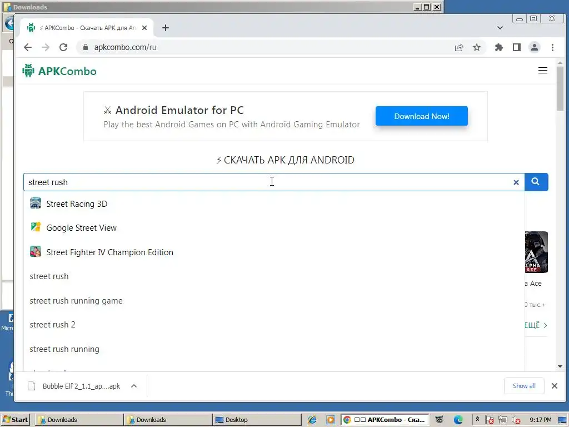569x427 pixels.
Task: Open the Chrome profile avatar
Action: pos(535,47)
